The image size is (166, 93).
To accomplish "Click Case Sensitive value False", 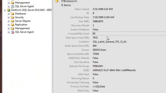I will pos(95,62).
